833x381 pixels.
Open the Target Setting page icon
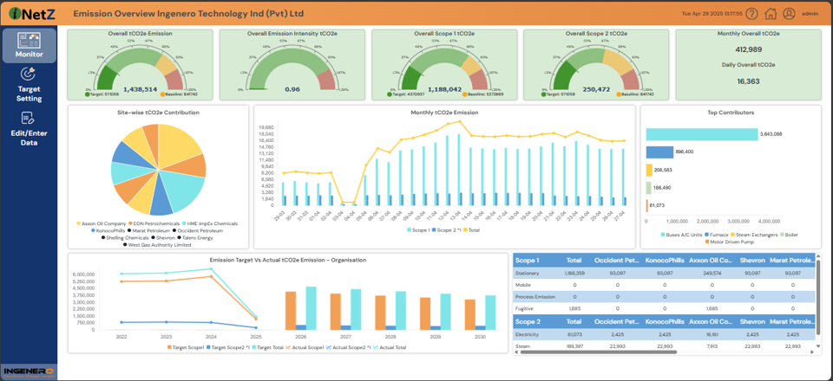tap(29, 74)
